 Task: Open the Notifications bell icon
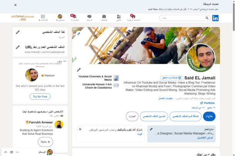coord(74,17)
